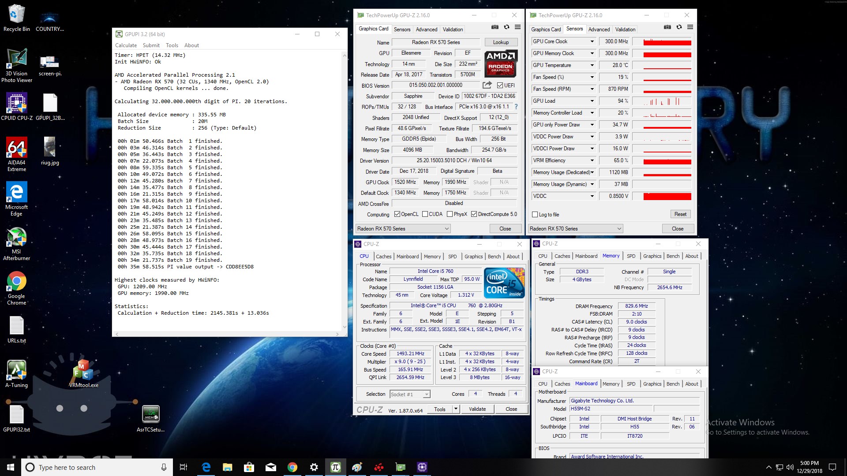
Task: Open GPUPI32.txt desktop file
Action: [x=17, y=419]
